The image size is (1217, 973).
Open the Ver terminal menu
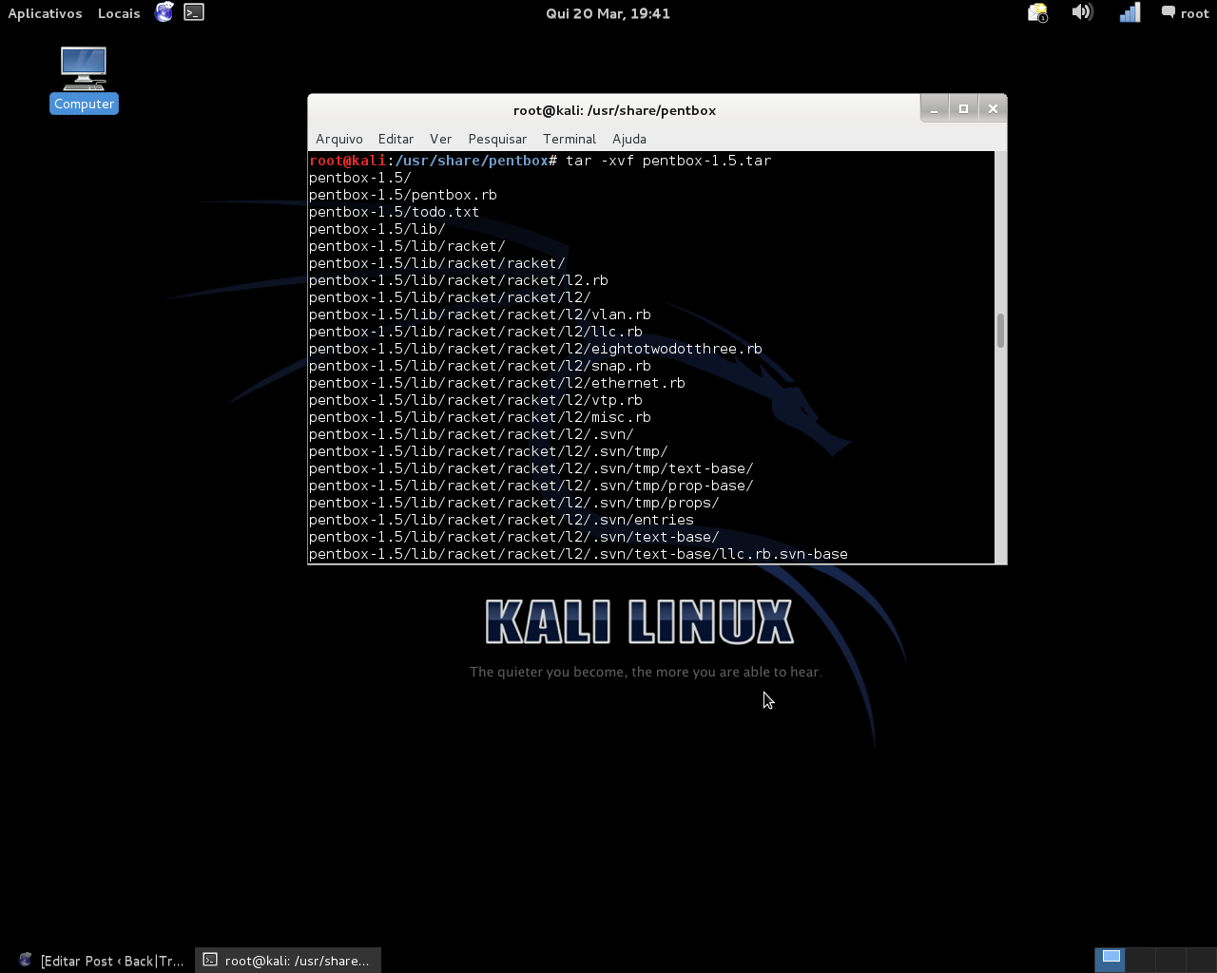coord(440,139)
